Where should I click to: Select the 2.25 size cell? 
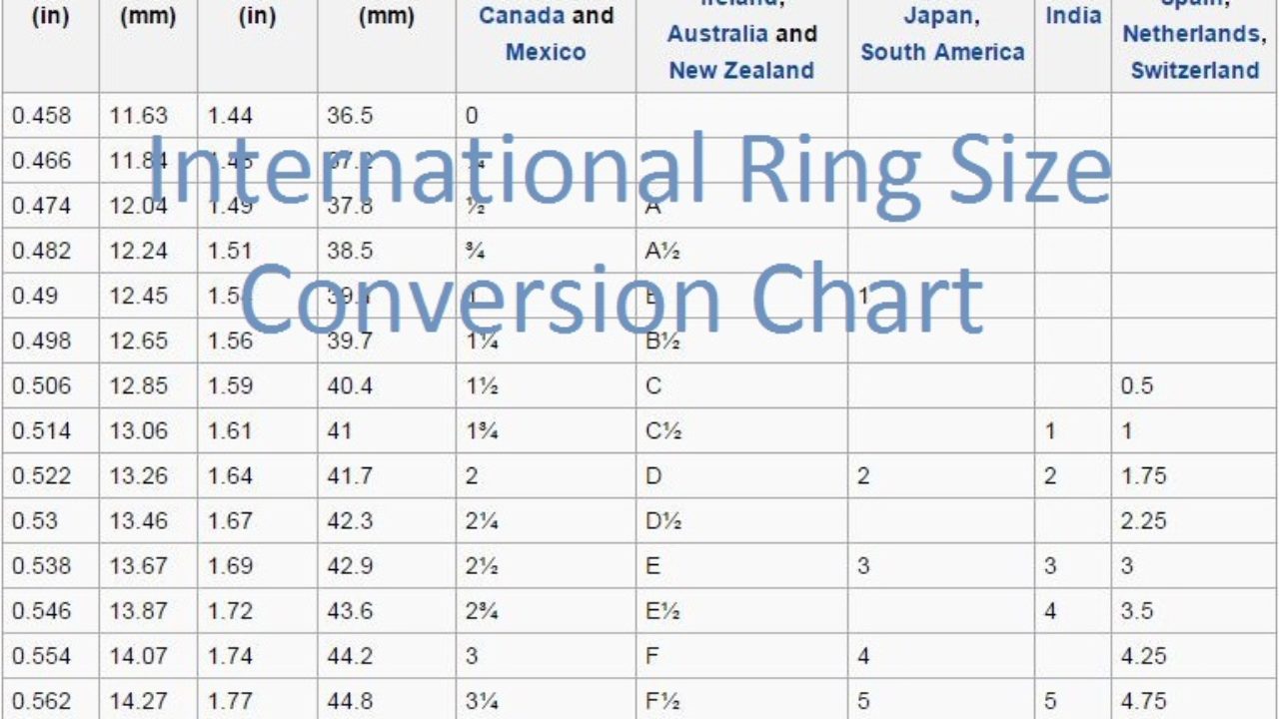(1194, 521)
